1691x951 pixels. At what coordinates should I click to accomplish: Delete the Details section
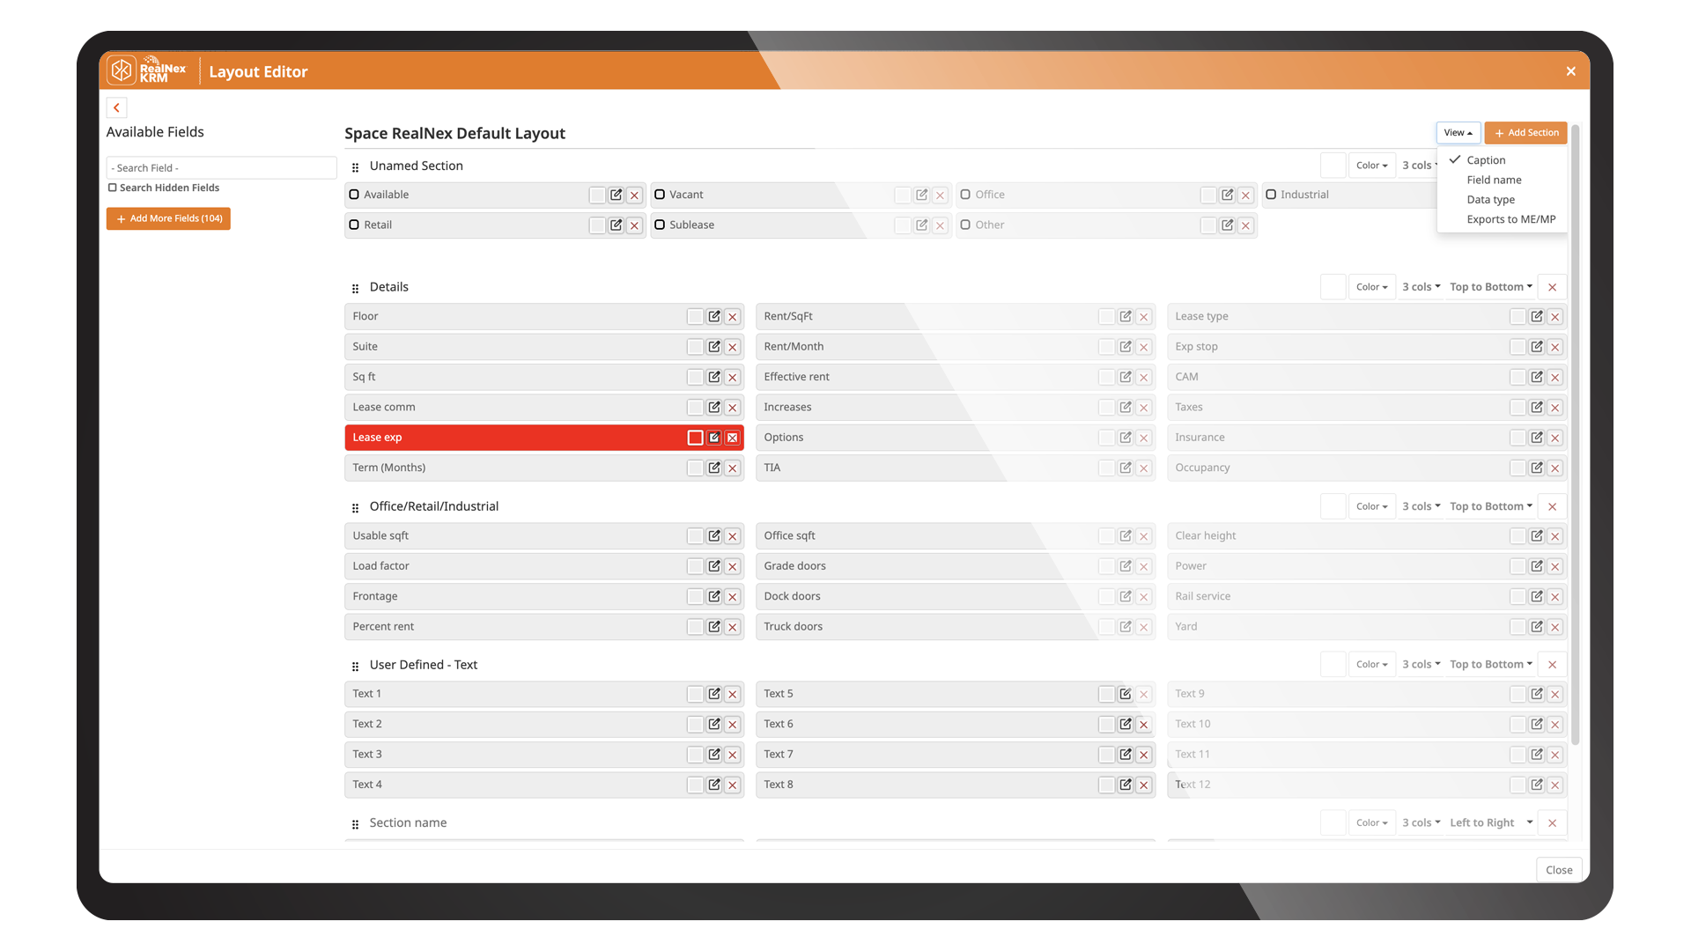tap(1553, 287)
